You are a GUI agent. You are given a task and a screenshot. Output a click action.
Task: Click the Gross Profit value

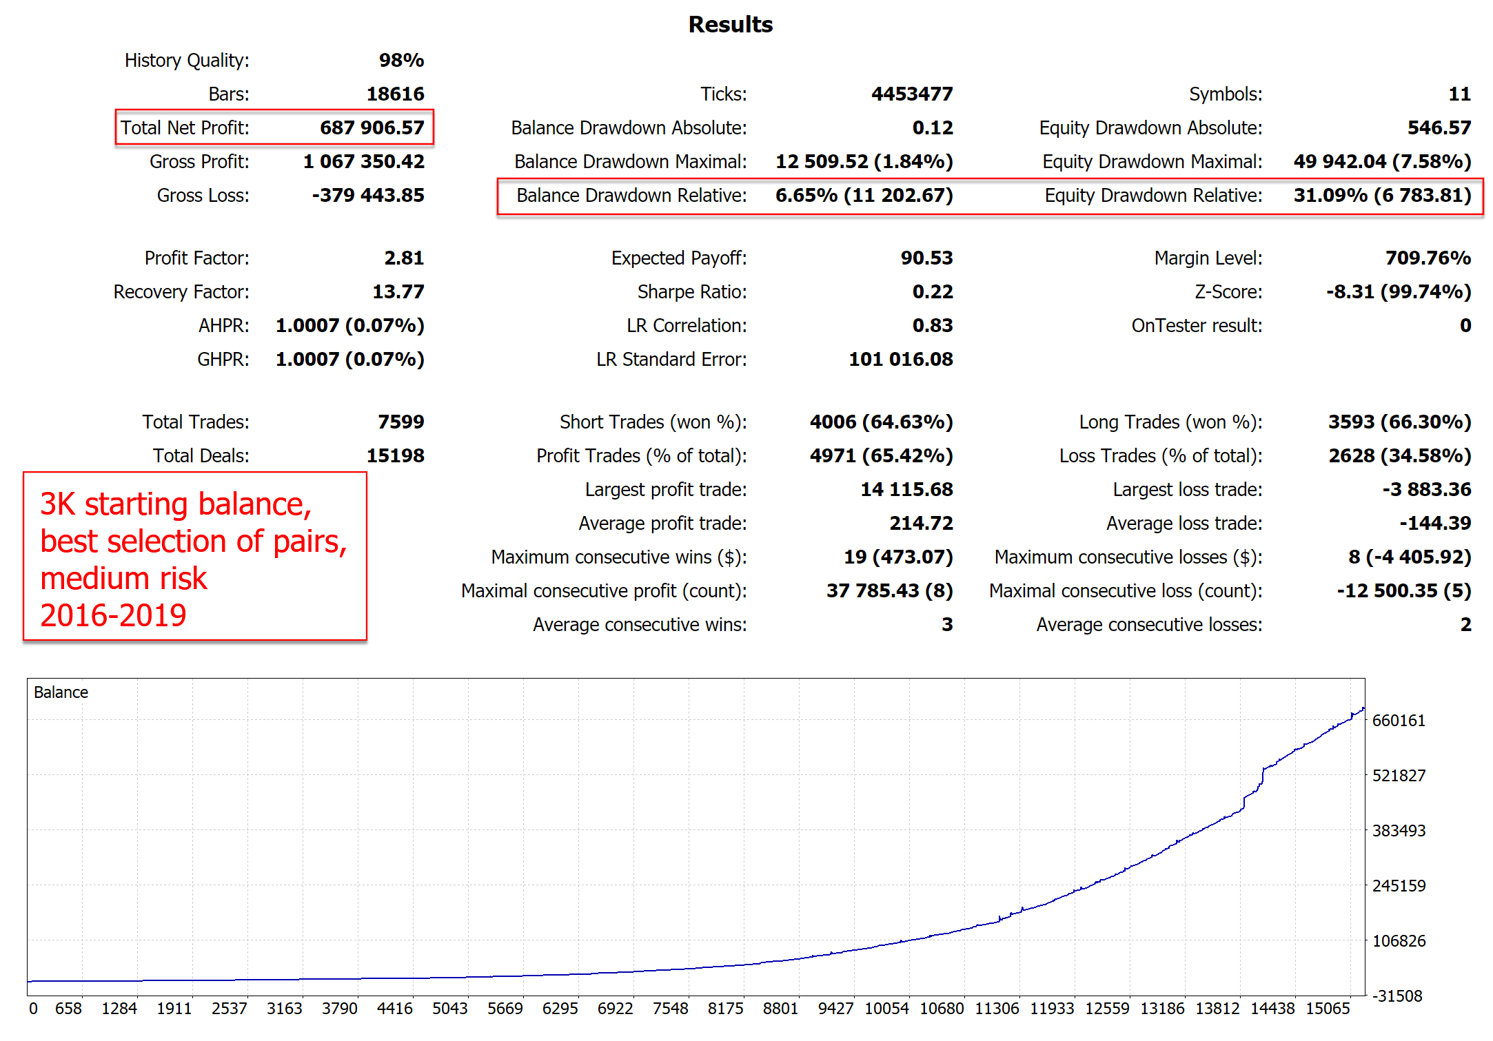pyautogui.click(x=363, y=162)
